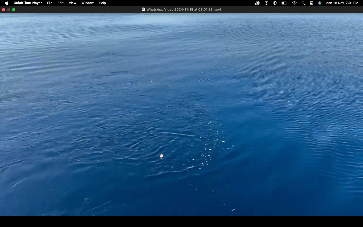Click the date and time clock

click(342, 3)
